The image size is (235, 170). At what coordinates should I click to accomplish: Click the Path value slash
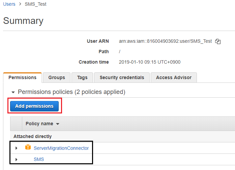pyautogui.click(x=120, y=52)
